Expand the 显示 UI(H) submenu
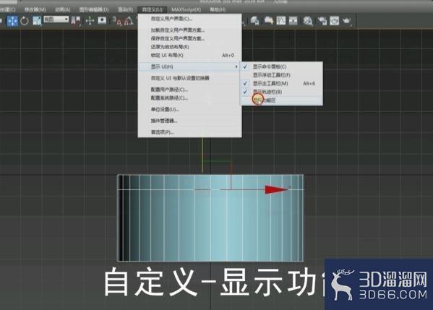 pos(189,66)
